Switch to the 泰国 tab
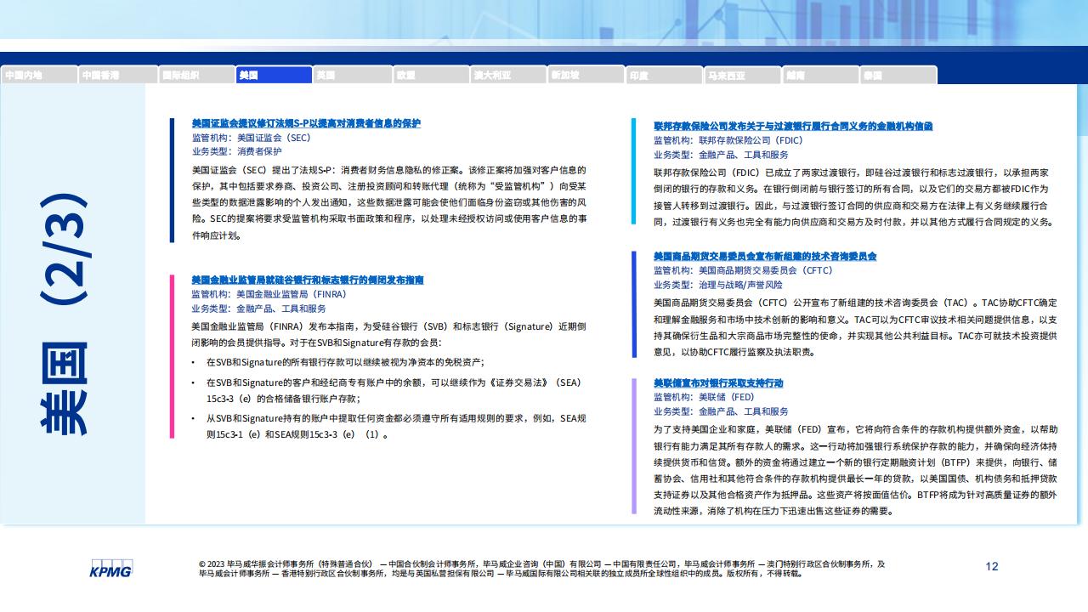This screenshot has width=1088, height=612. click(899, 75)
